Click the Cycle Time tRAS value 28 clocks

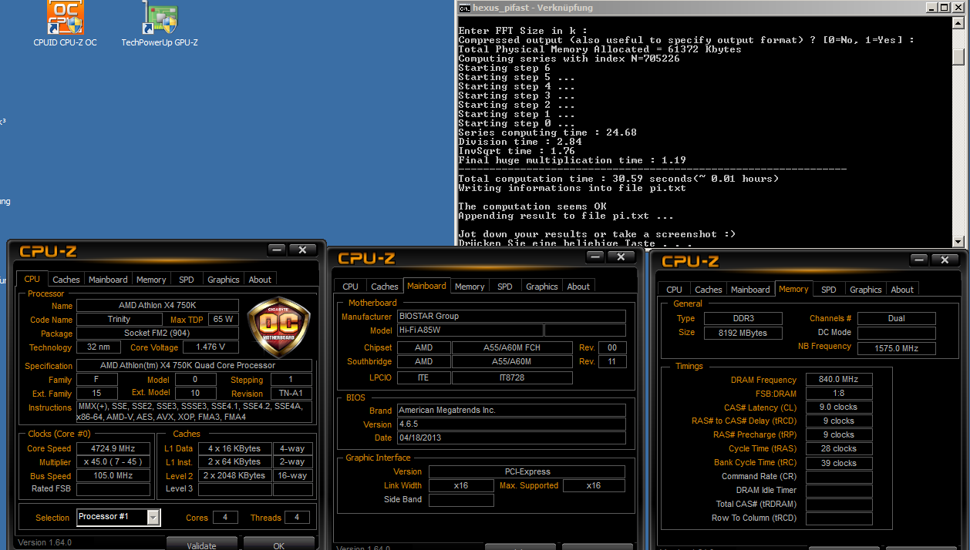(839, 448)
